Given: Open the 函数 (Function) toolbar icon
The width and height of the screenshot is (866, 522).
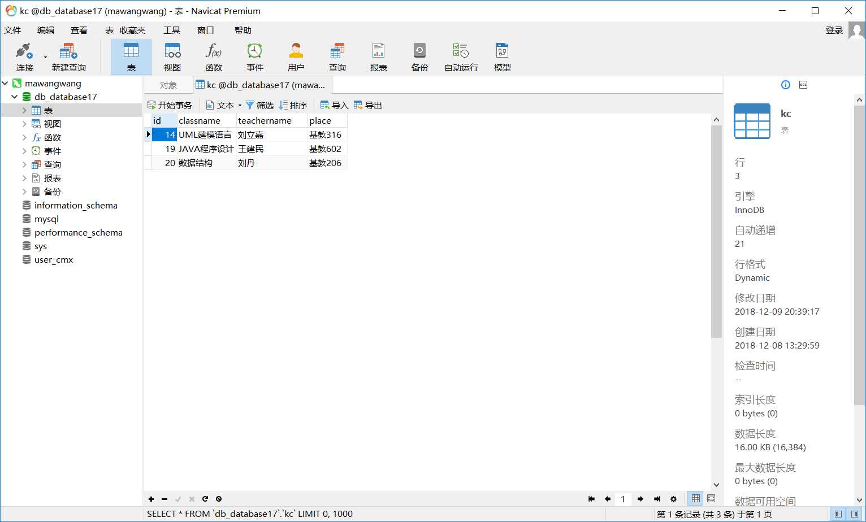Looking at the screenshot, I should [x=214, y=57].
